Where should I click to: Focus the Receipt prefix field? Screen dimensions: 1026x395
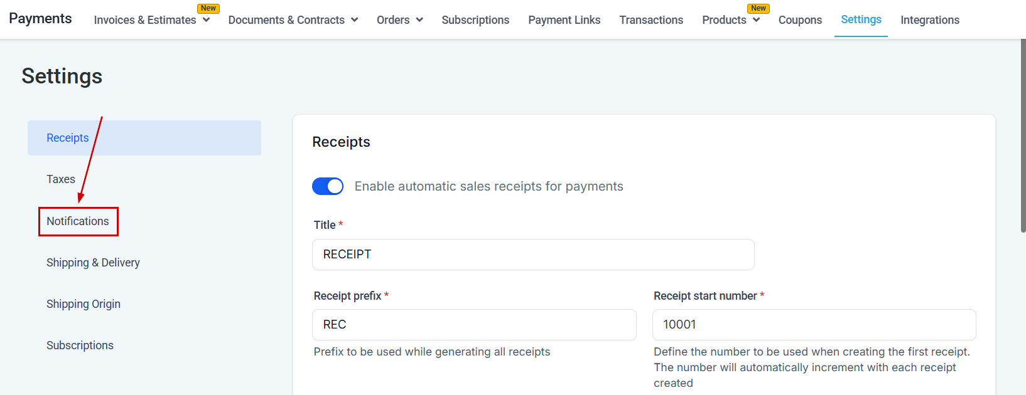(474, 325)
